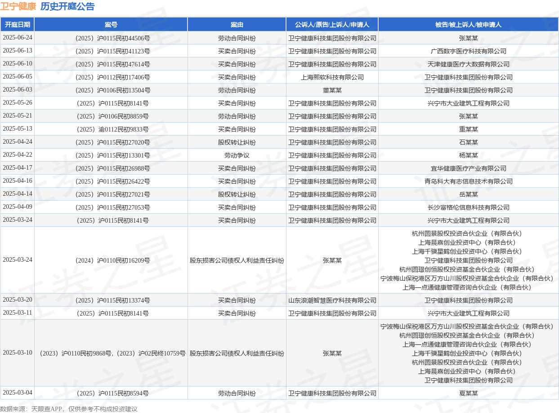Click the 公诉人/原告/上诉人/申请人 header

point(332,25)
